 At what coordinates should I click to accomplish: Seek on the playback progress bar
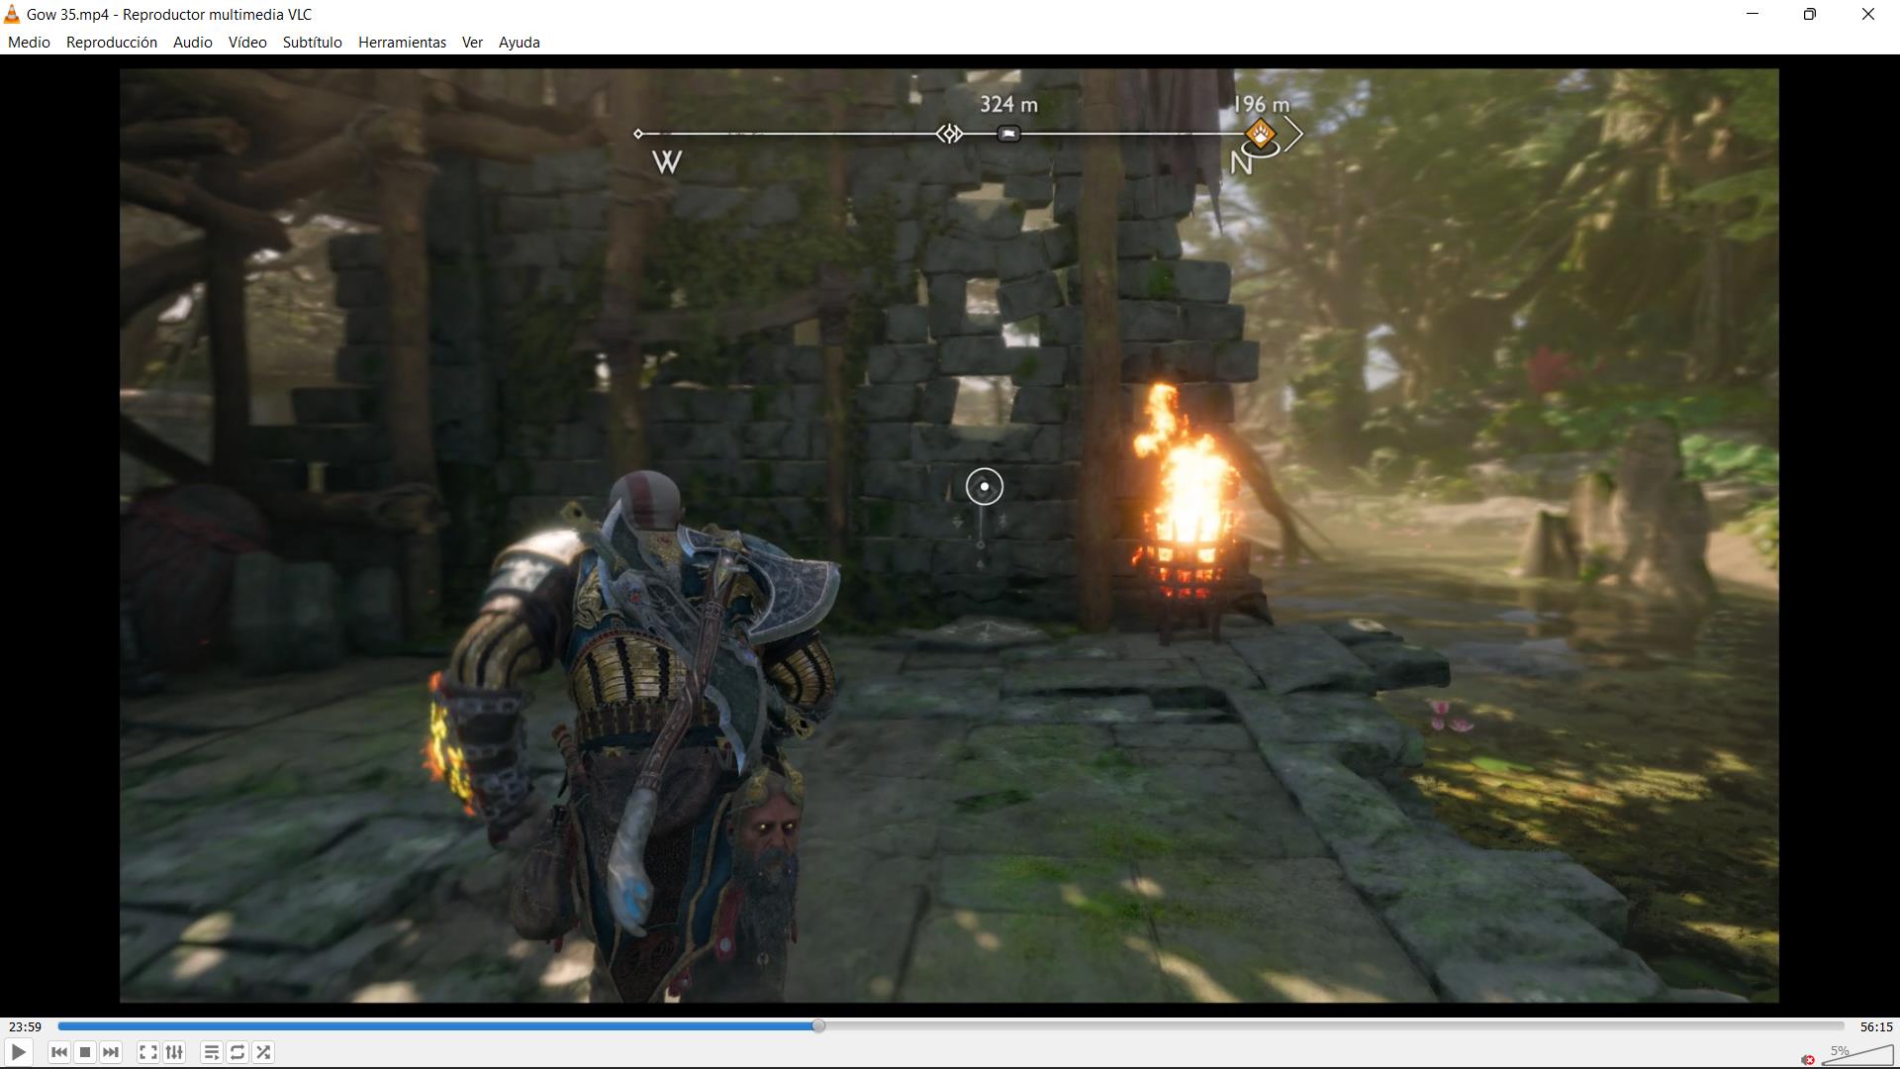[x=950, y=1026]
